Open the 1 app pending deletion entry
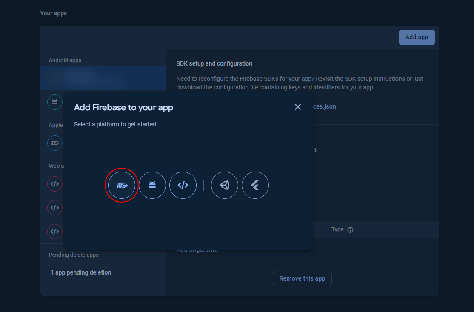 coord(81,272)
